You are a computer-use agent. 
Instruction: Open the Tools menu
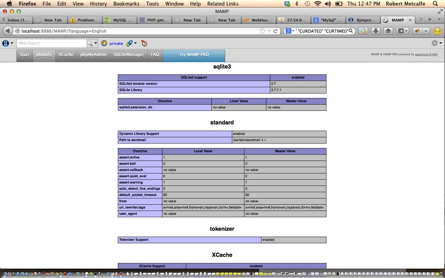point(152,4)
